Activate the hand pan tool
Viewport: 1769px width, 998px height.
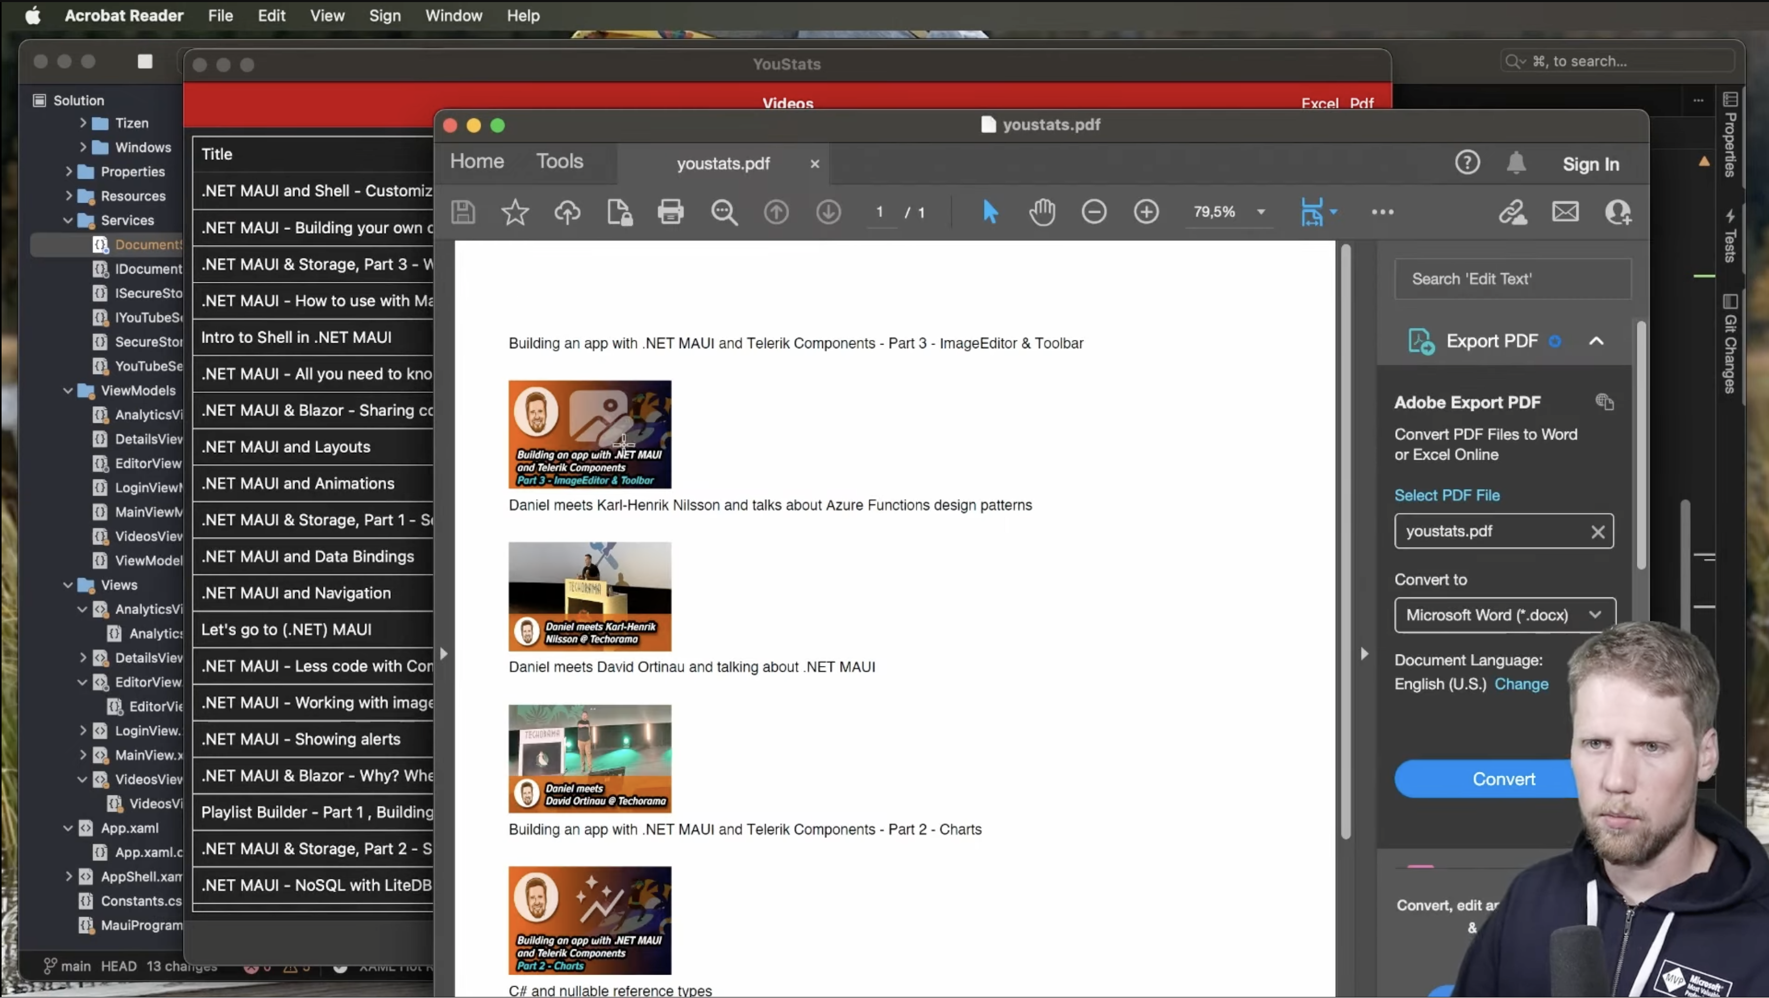point(1042,212)
